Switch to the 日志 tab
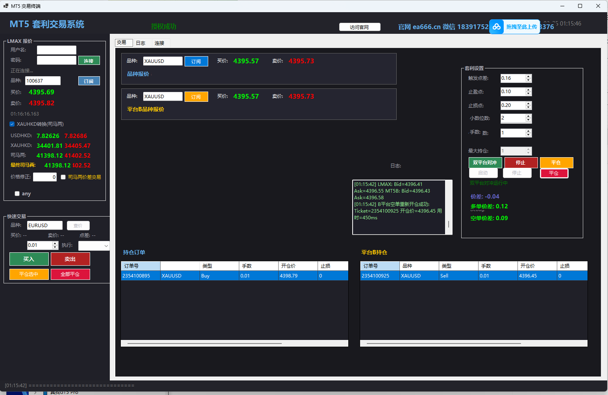Screen dimensions: 608x395 point(140,43)
